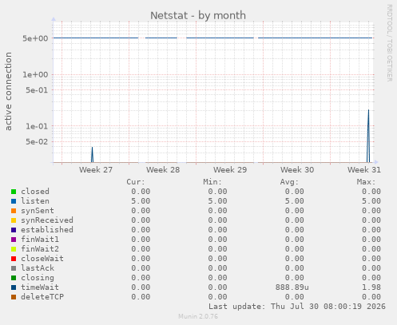Click the navy timeWait legend swatch
Image resolution: width=397 pixels, height=325 pixels.
[x=14, y=287]
